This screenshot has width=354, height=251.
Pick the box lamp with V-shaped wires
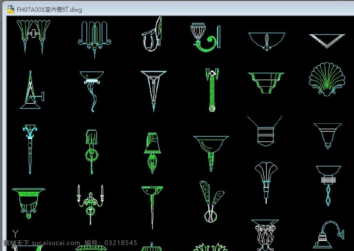coord(265,131)
